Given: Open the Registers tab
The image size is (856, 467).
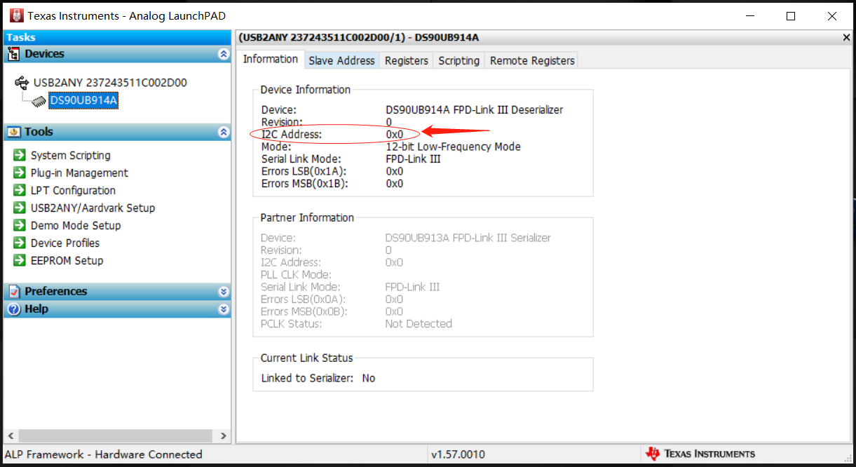Looking at the screenshot, I should [x=407, y=60].
